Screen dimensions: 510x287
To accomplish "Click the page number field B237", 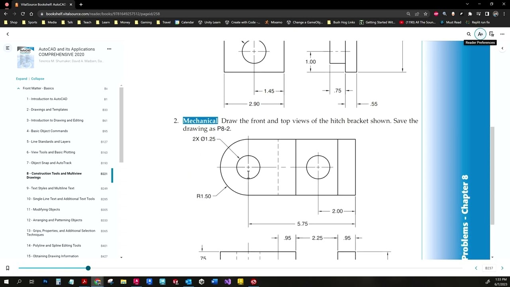I will pos(489,268).
